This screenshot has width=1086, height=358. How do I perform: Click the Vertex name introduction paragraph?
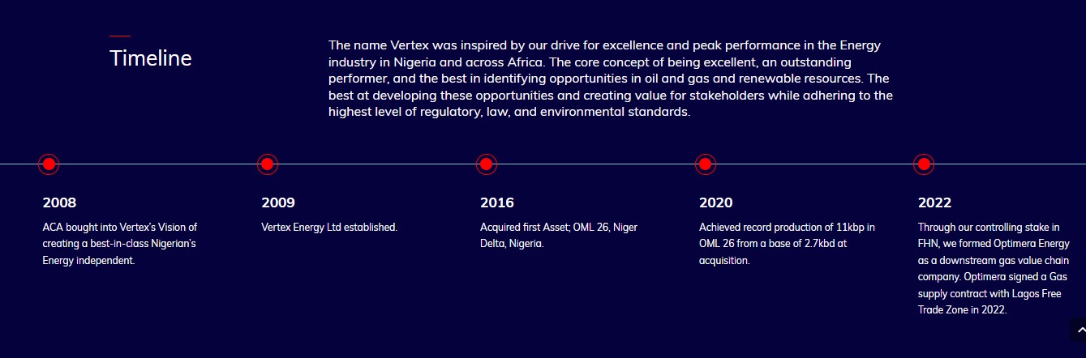pos(610,79)
